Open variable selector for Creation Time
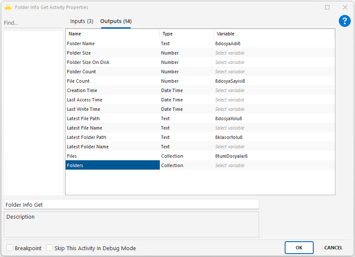This screenshot has height=257, width=355. pos(230,90)
